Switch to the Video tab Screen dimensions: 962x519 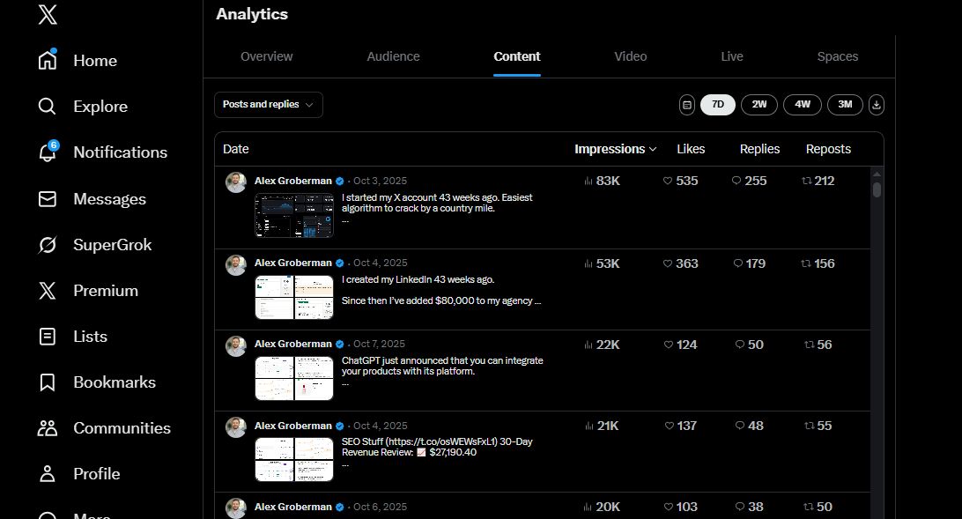pyautogui.click(x=630, y=56)
